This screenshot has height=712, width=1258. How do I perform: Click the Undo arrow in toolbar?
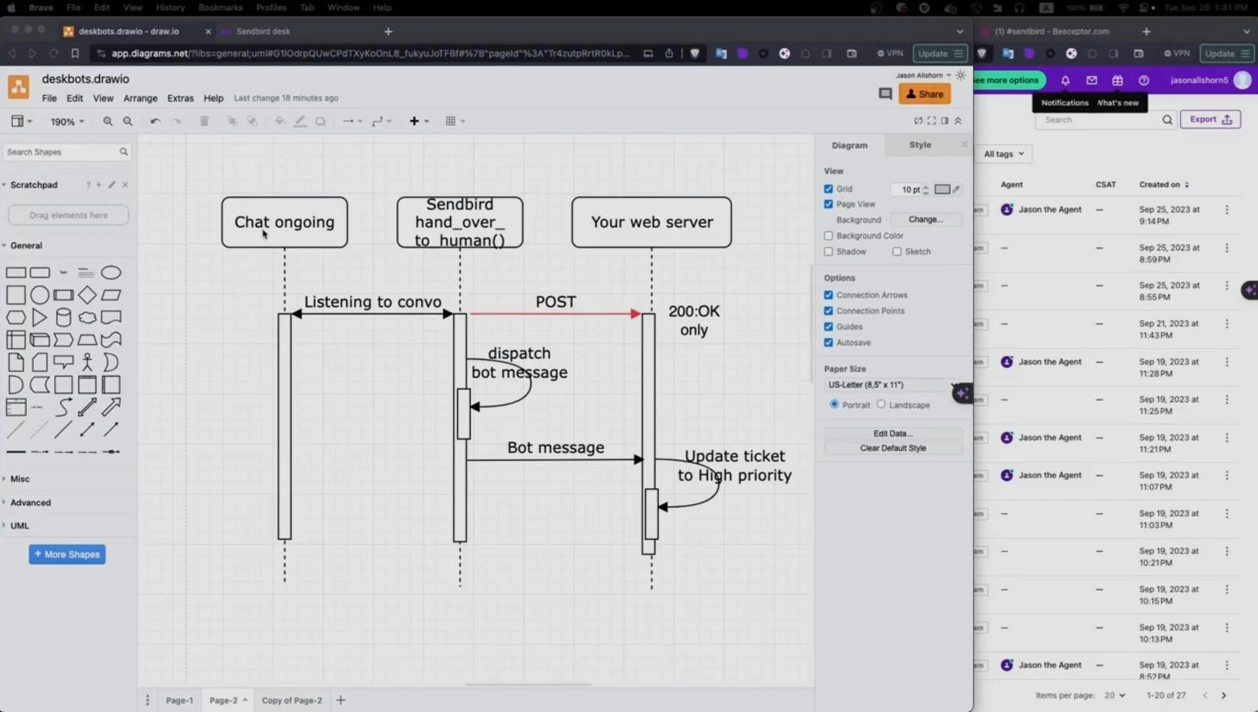[155, 121]
